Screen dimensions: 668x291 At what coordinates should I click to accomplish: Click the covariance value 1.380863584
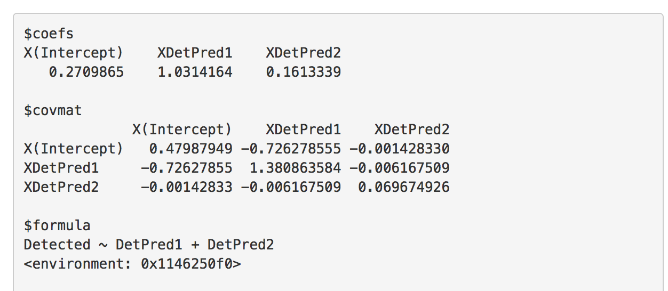click(295, 168)
